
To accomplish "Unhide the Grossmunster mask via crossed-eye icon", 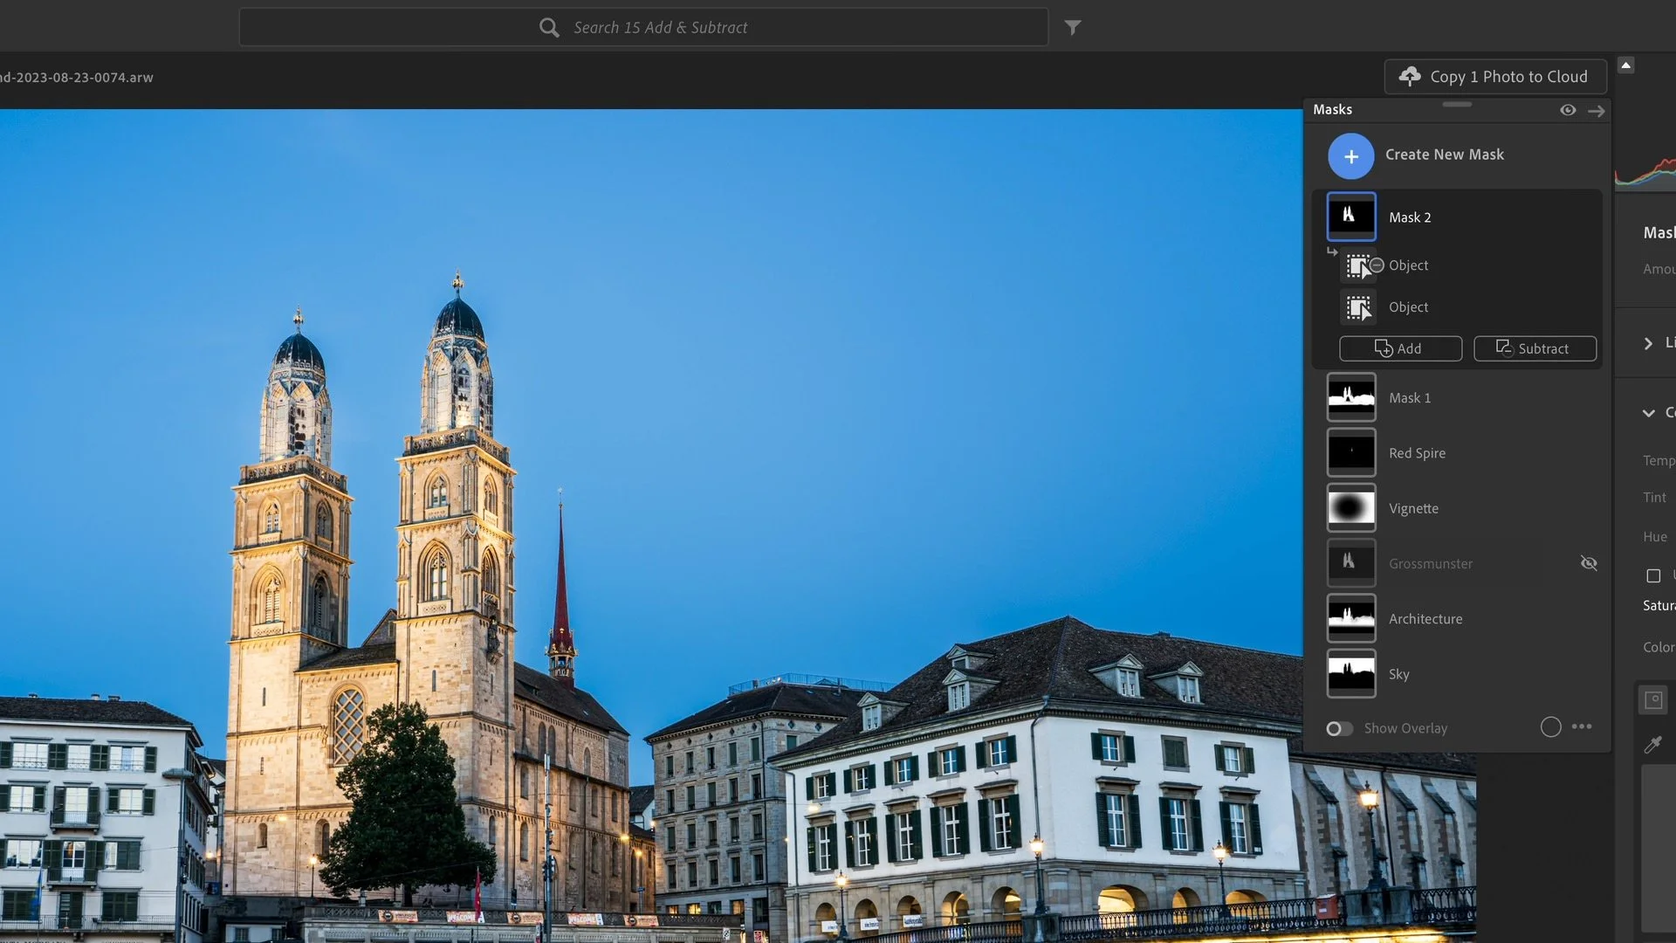I will [x=1589, y=563].
